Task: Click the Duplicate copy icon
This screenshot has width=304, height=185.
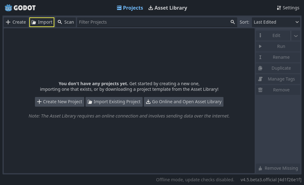Action: tap(260, 68)
